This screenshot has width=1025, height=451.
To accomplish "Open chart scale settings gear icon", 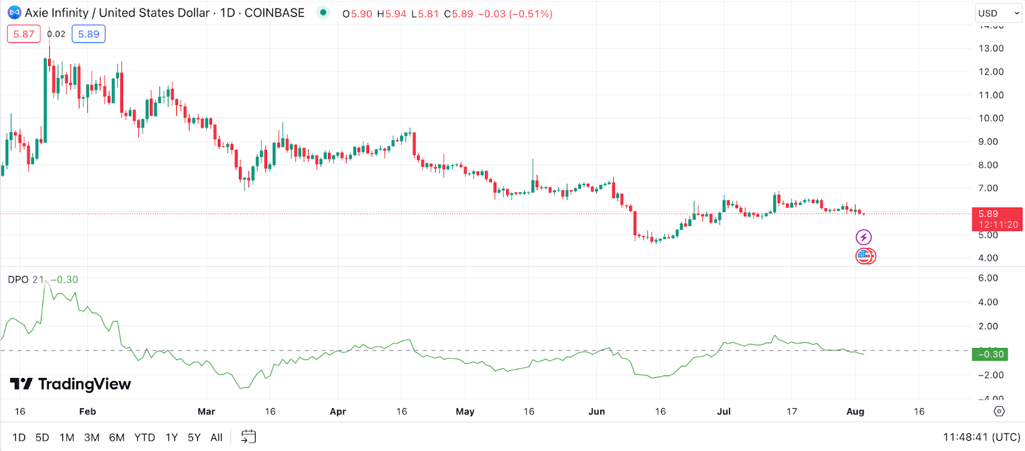I will coord(999,411).
